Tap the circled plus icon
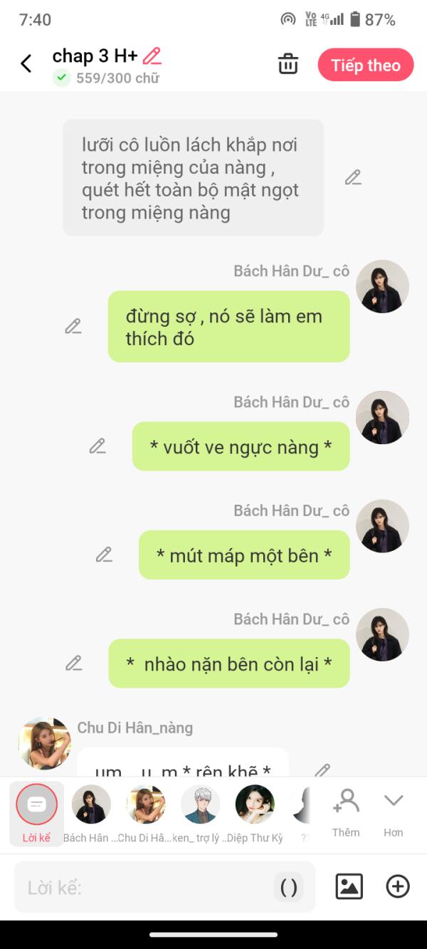This screenshot has width=427, height=949. coord(398,886)
